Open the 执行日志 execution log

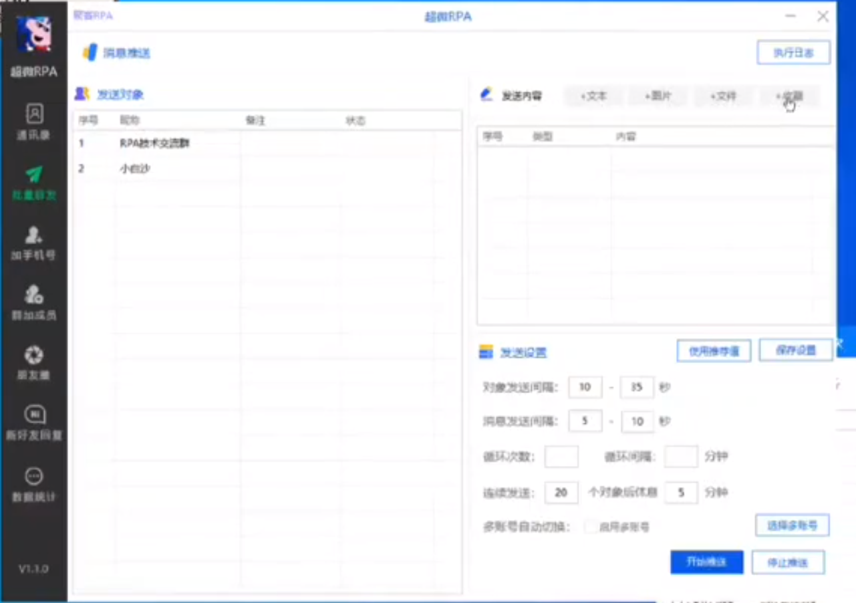[793, 53]
